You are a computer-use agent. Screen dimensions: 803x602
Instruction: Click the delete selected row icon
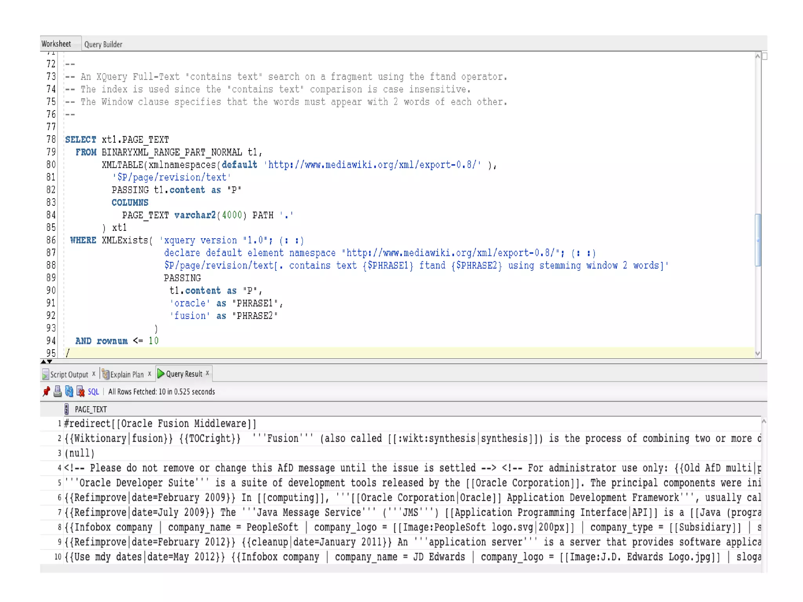[80, 391]
